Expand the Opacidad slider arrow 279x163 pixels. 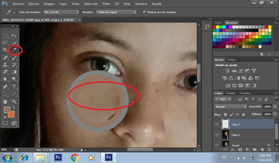(275, 106)
